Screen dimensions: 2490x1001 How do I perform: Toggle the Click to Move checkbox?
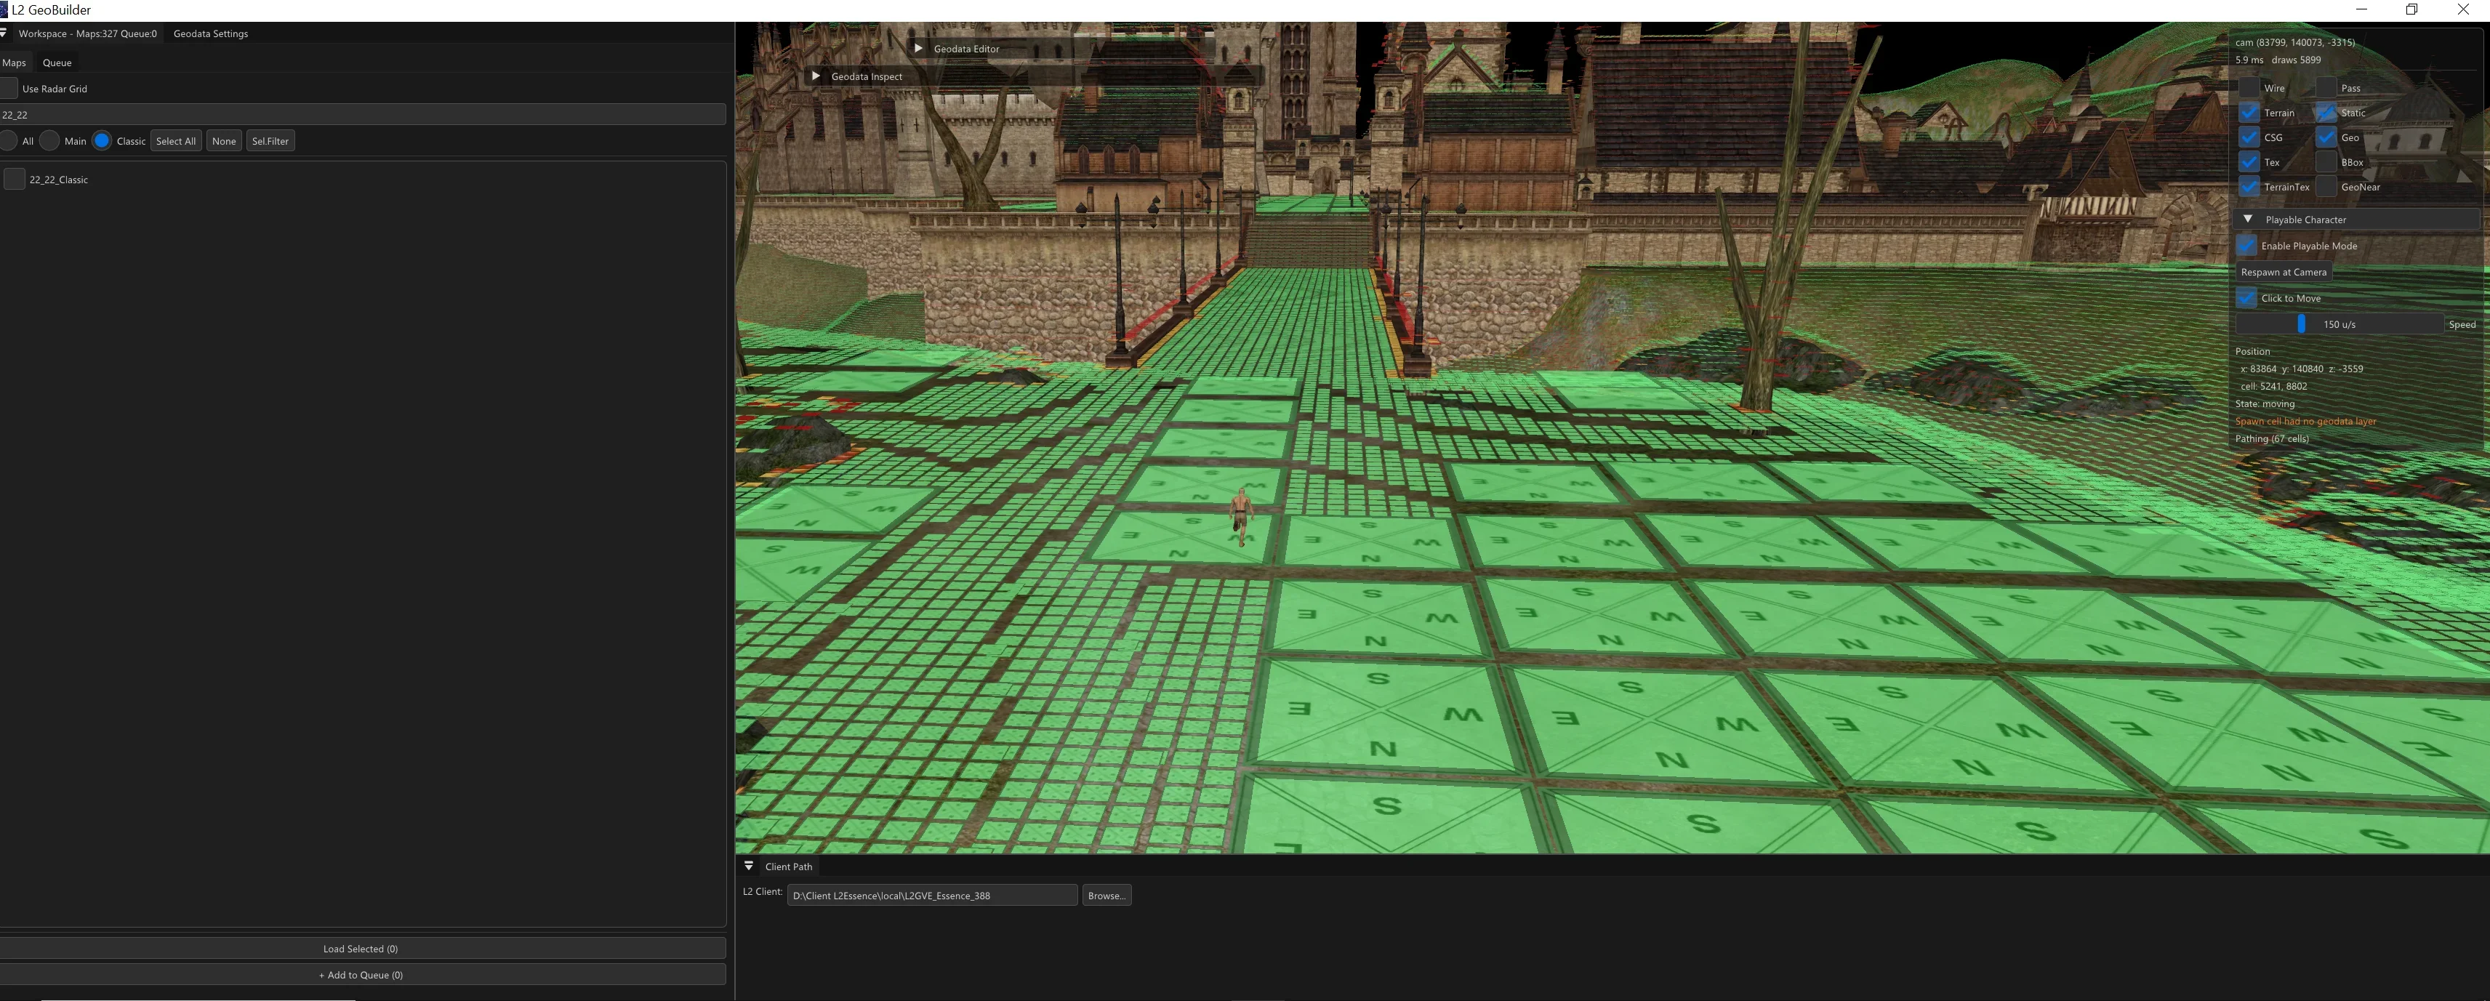[2246, 297]
